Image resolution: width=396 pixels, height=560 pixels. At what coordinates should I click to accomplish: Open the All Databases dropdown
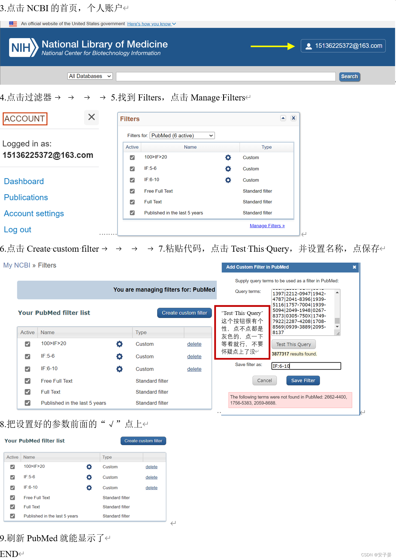coord(90,76)
